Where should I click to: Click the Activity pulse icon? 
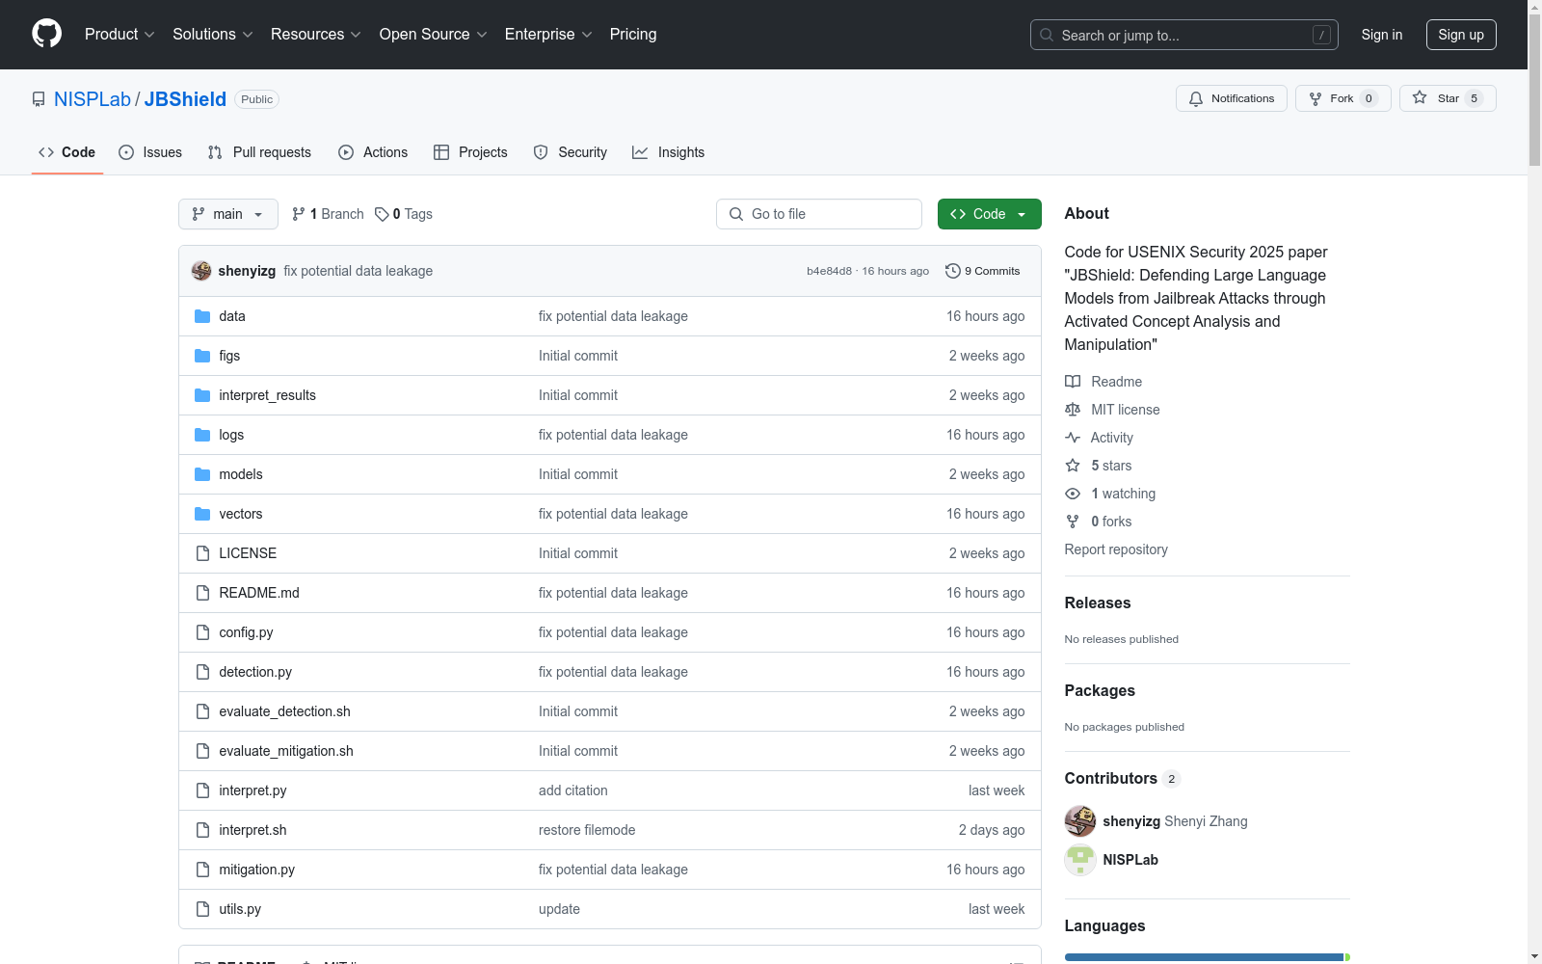coord(1073,438)
